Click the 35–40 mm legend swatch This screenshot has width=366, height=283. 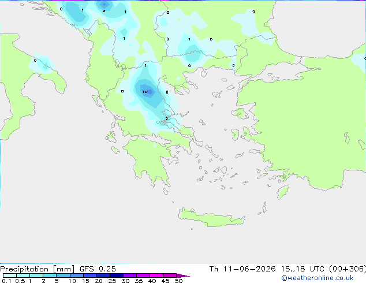[143, 275]
